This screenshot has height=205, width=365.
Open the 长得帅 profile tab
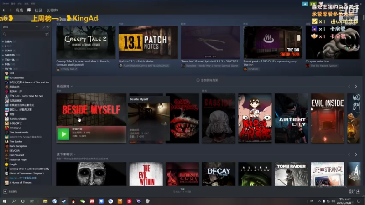pyautogui.click(x=52, y=10)
